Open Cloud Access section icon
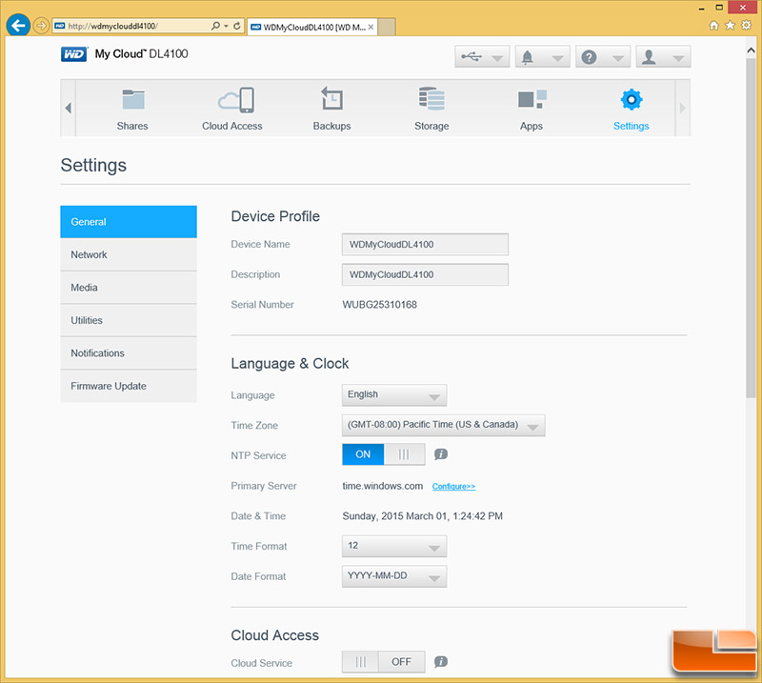Viewport: 762px width, 683px height. pyautogui.click(x=236, y=100)
